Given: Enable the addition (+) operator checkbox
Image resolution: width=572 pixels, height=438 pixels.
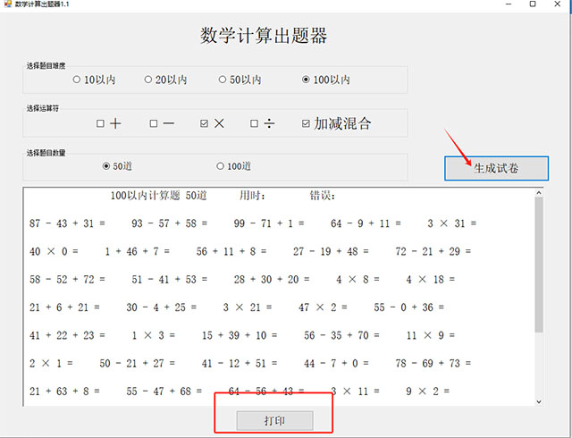Looking at the screenshot, I should point(108,123).
